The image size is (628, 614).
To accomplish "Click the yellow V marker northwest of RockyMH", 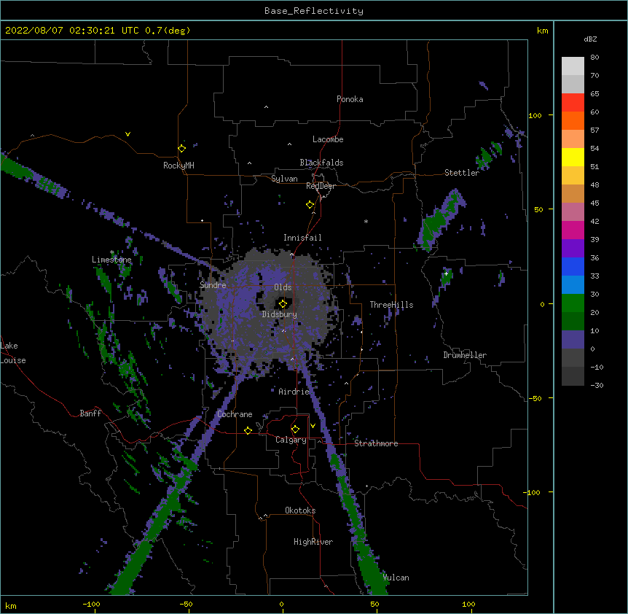I will pos(127,134).
